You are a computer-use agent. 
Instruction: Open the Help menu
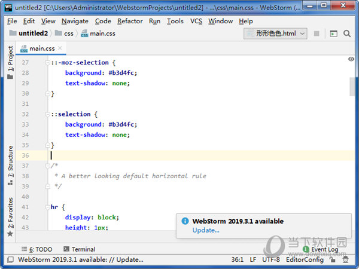coord(246,21)
